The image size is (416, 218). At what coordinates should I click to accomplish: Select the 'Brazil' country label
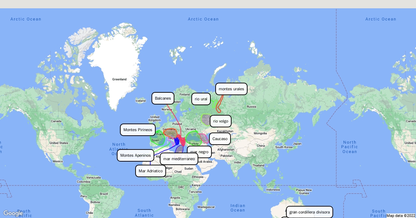[104, 194]
